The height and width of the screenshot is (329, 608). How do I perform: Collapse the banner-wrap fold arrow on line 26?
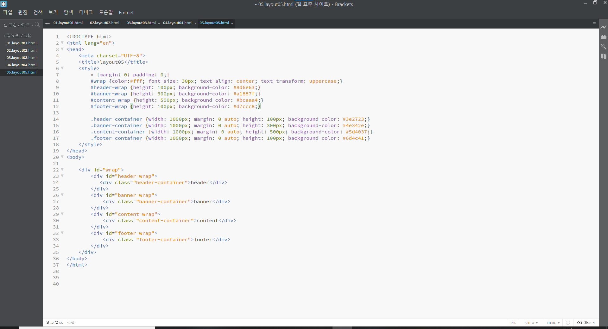[62, 195]
